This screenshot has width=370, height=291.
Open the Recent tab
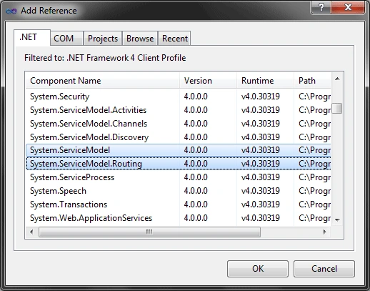point(175,39)
